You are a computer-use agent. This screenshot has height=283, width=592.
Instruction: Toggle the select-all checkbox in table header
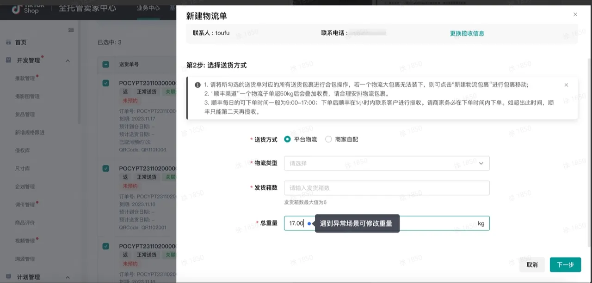click(x=106, y=65)
